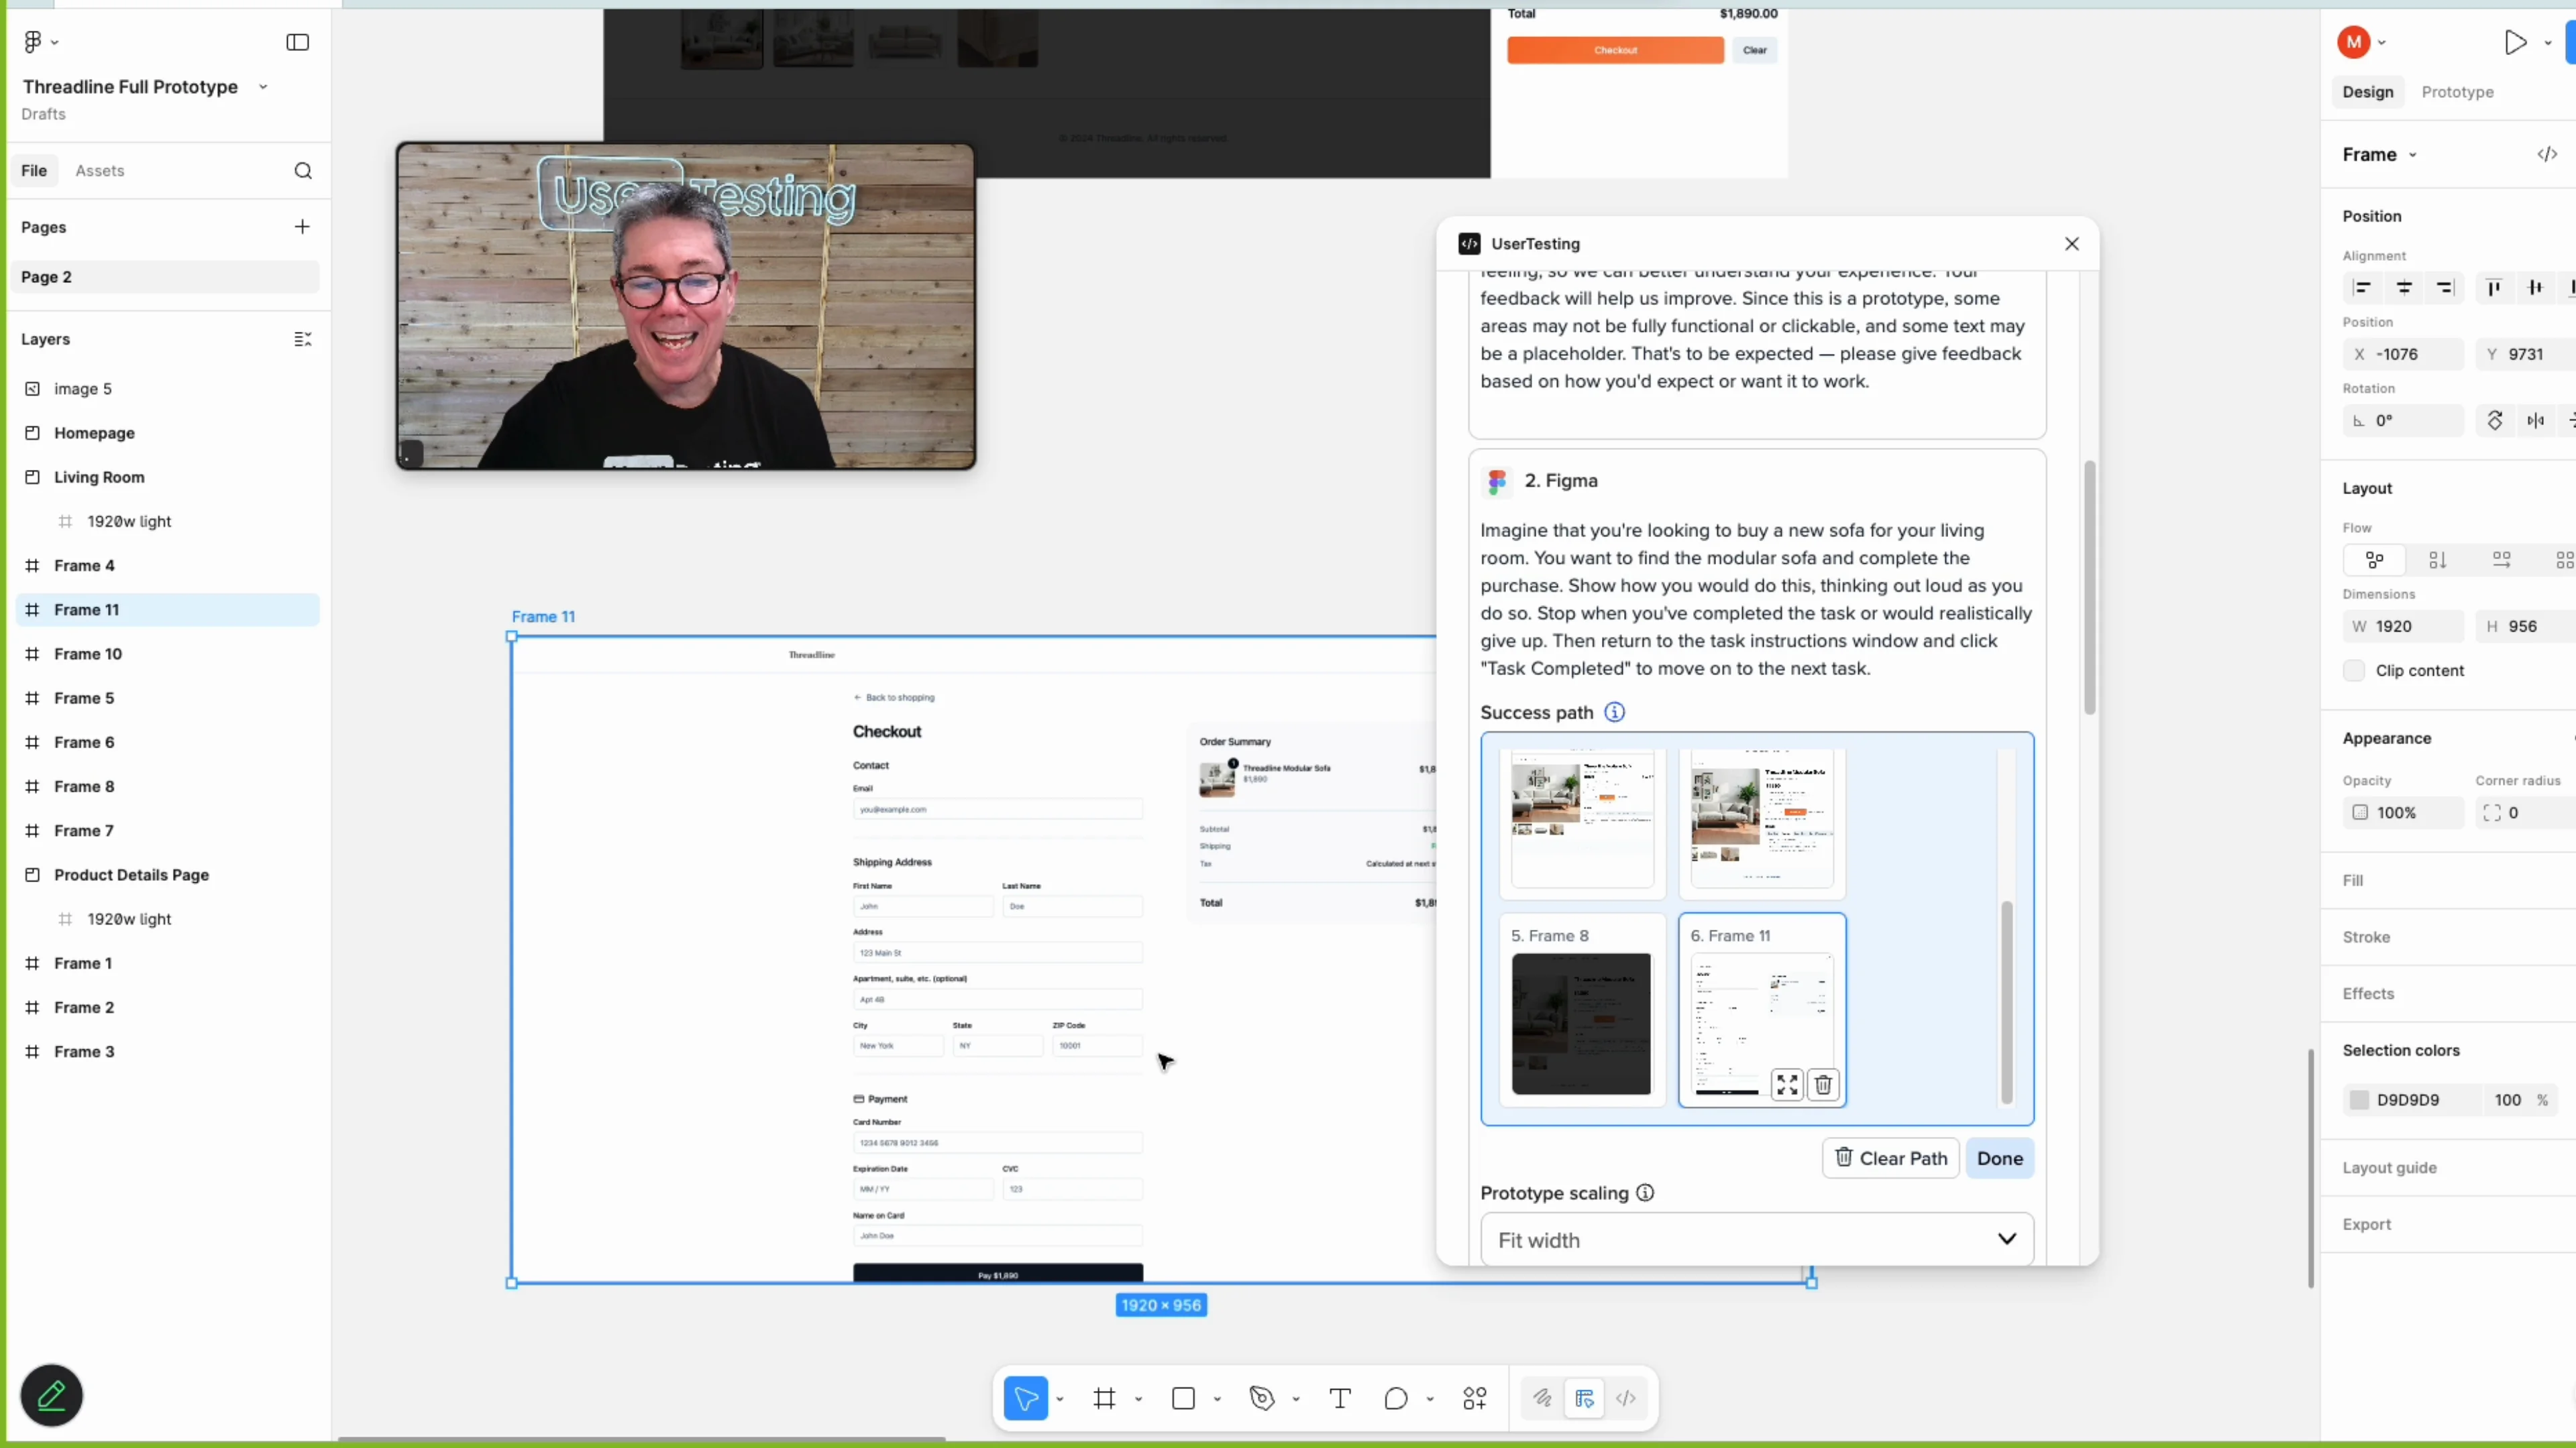Select the Frame tool in bottom toolbar
Viewport: 2576px width, 1448px height.
pyautogui.click(x=1104, y=1398)
